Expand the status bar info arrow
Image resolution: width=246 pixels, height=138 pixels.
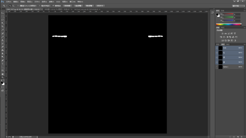37,137
